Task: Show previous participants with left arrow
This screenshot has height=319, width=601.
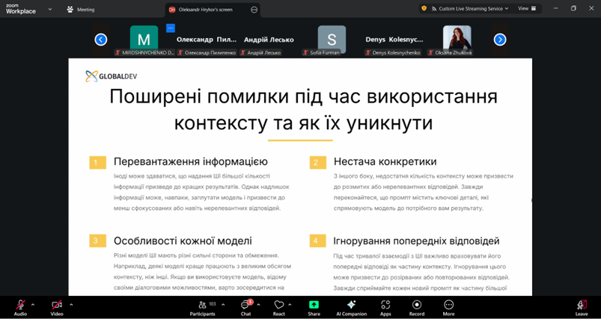Action: pos(101,40)
